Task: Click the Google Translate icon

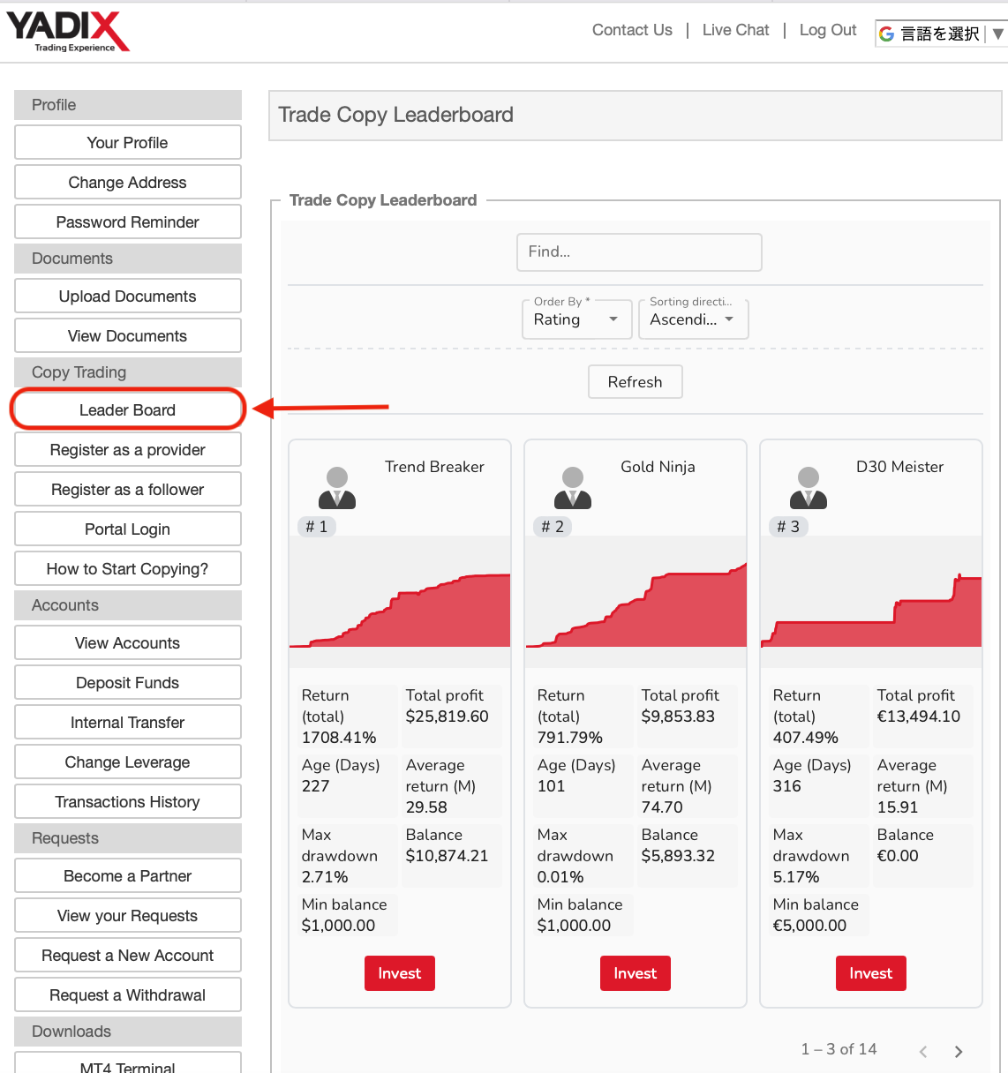Action: pos(887,34)
